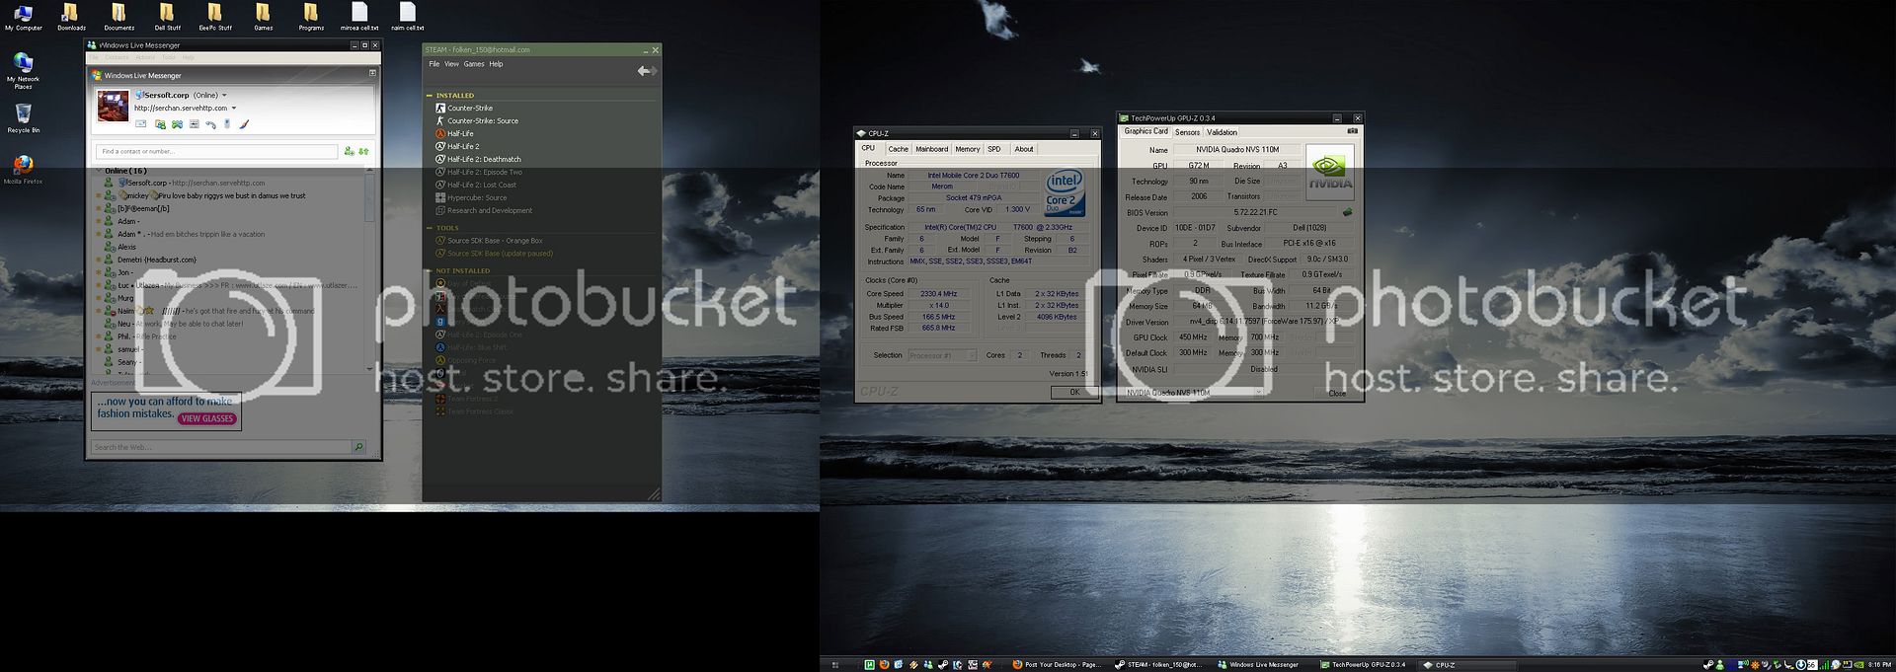The width and height of the screenshot is (1896, 672).
Task: Click the Close button in GPU-Z
Action: [x=1337, y=393]
